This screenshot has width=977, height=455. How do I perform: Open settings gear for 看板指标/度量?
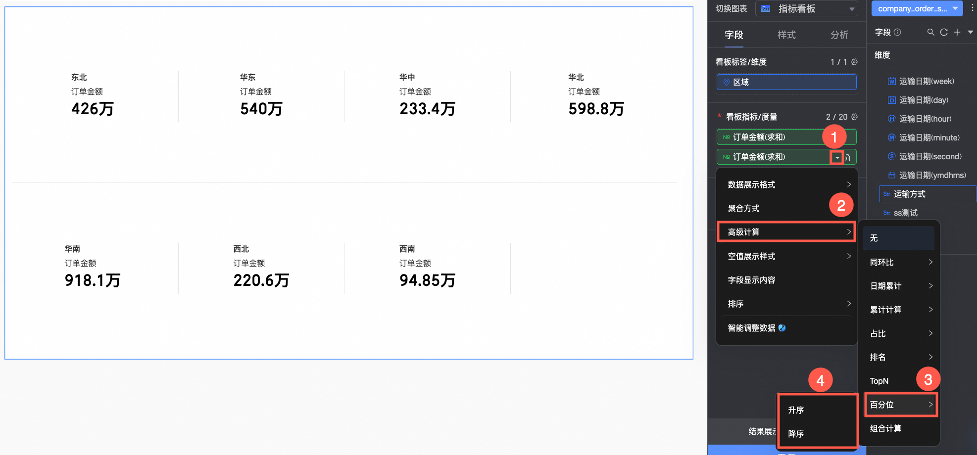[x=854, y=117]
